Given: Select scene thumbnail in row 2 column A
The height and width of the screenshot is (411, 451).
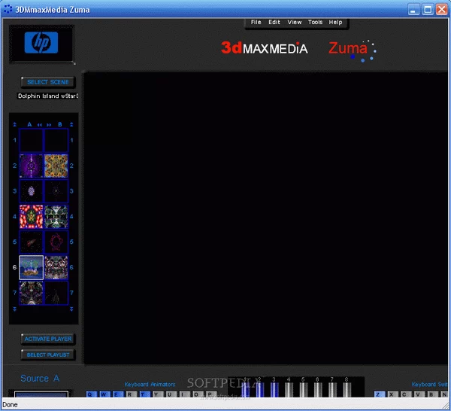Looking at the screenshot, I should 31,166.
